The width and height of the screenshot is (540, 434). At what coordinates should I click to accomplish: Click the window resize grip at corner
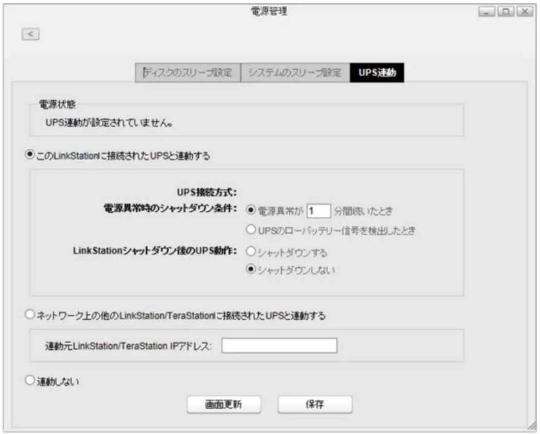[531, 426]
